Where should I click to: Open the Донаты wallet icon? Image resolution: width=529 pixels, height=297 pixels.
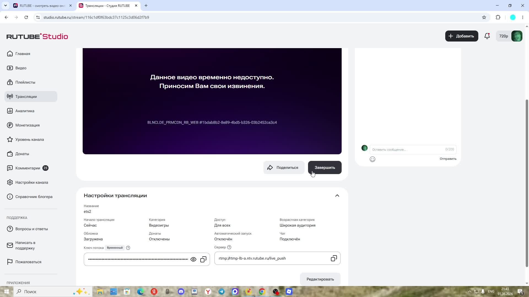coord(10,154)
